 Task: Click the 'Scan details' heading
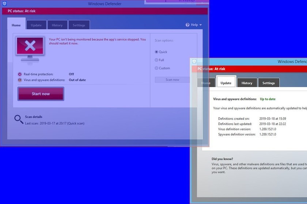coord(34,117)
